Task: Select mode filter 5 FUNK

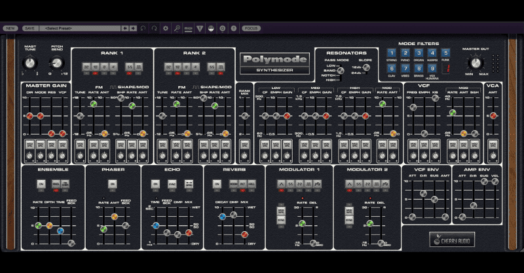Action: tap(445, 53)
